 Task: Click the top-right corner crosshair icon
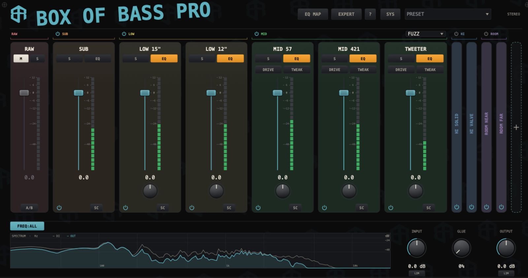527,5
